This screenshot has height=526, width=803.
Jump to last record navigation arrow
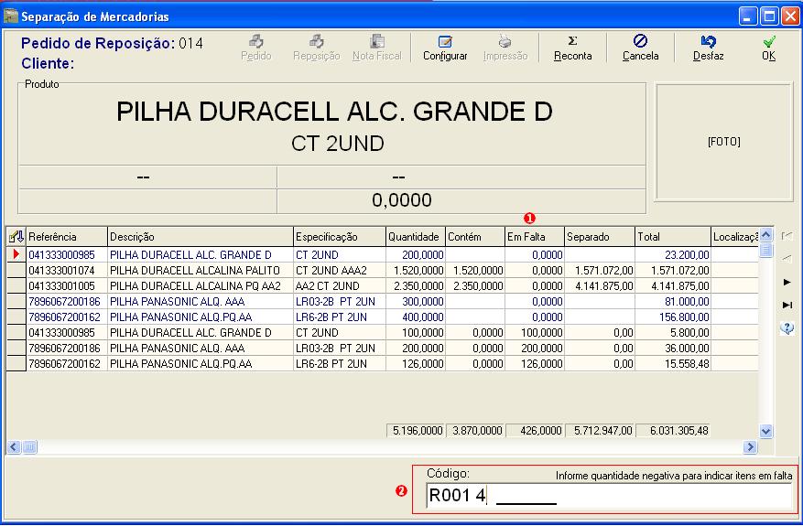787,305
